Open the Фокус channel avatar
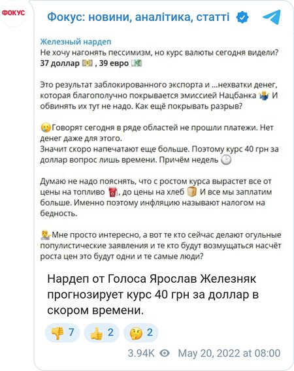This screenshot has height=371, width=294. pos(14,13)
